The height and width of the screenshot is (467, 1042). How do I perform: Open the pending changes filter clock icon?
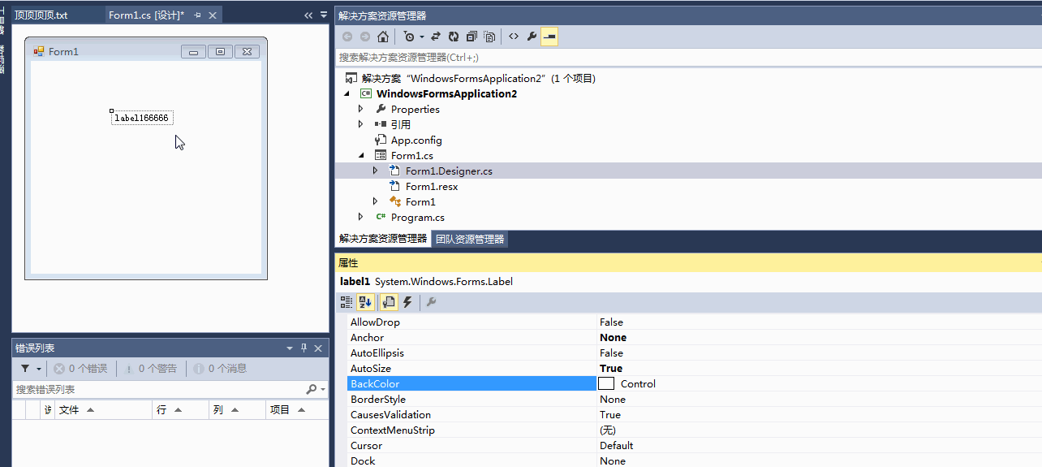pyautogui.click(x=409, y=37)
